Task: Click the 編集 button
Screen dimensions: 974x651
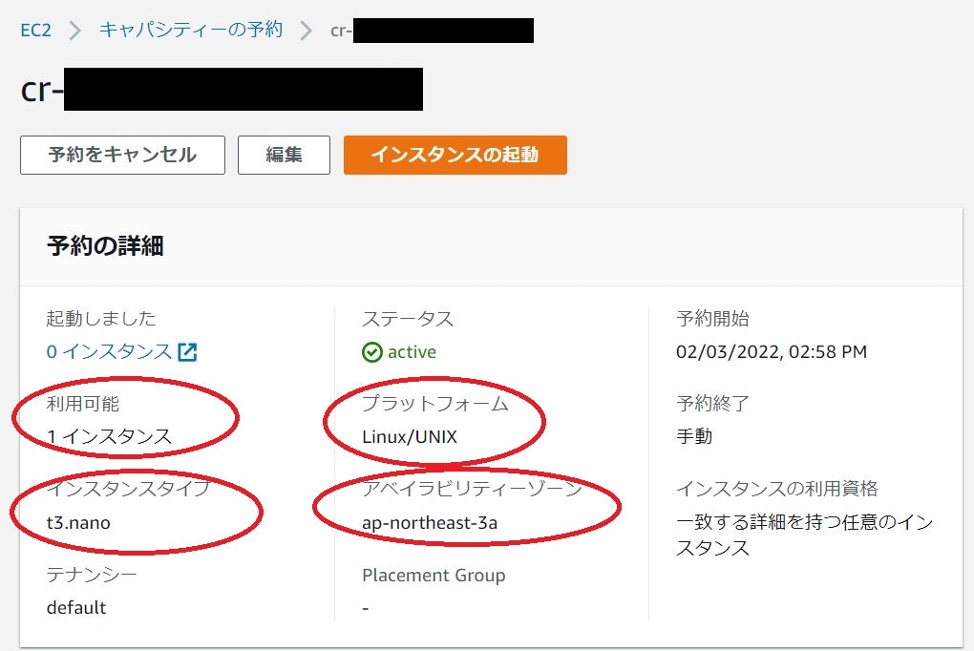Action: pos(284,155)
